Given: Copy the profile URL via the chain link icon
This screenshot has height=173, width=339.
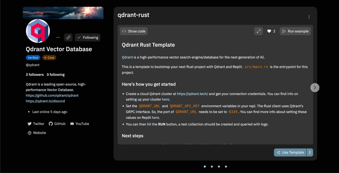Looking at the screenshot, I should click(x=68, y=37).
